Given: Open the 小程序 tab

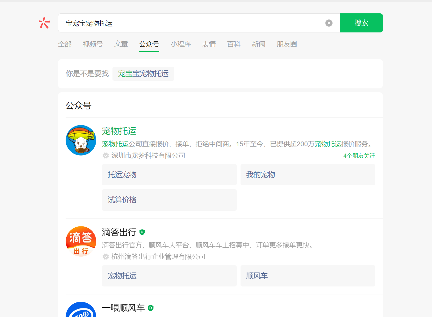Looking at the screenshot, I should (181, 44).
